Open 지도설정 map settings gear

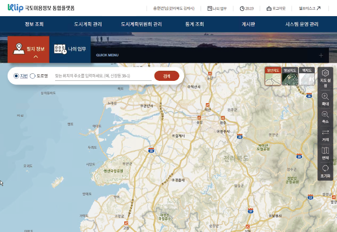pyautogui.click(x=325, y=78)
